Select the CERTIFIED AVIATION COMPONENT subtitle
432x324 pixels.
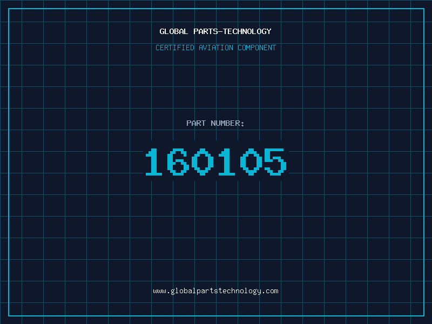(x=215, y=48)
